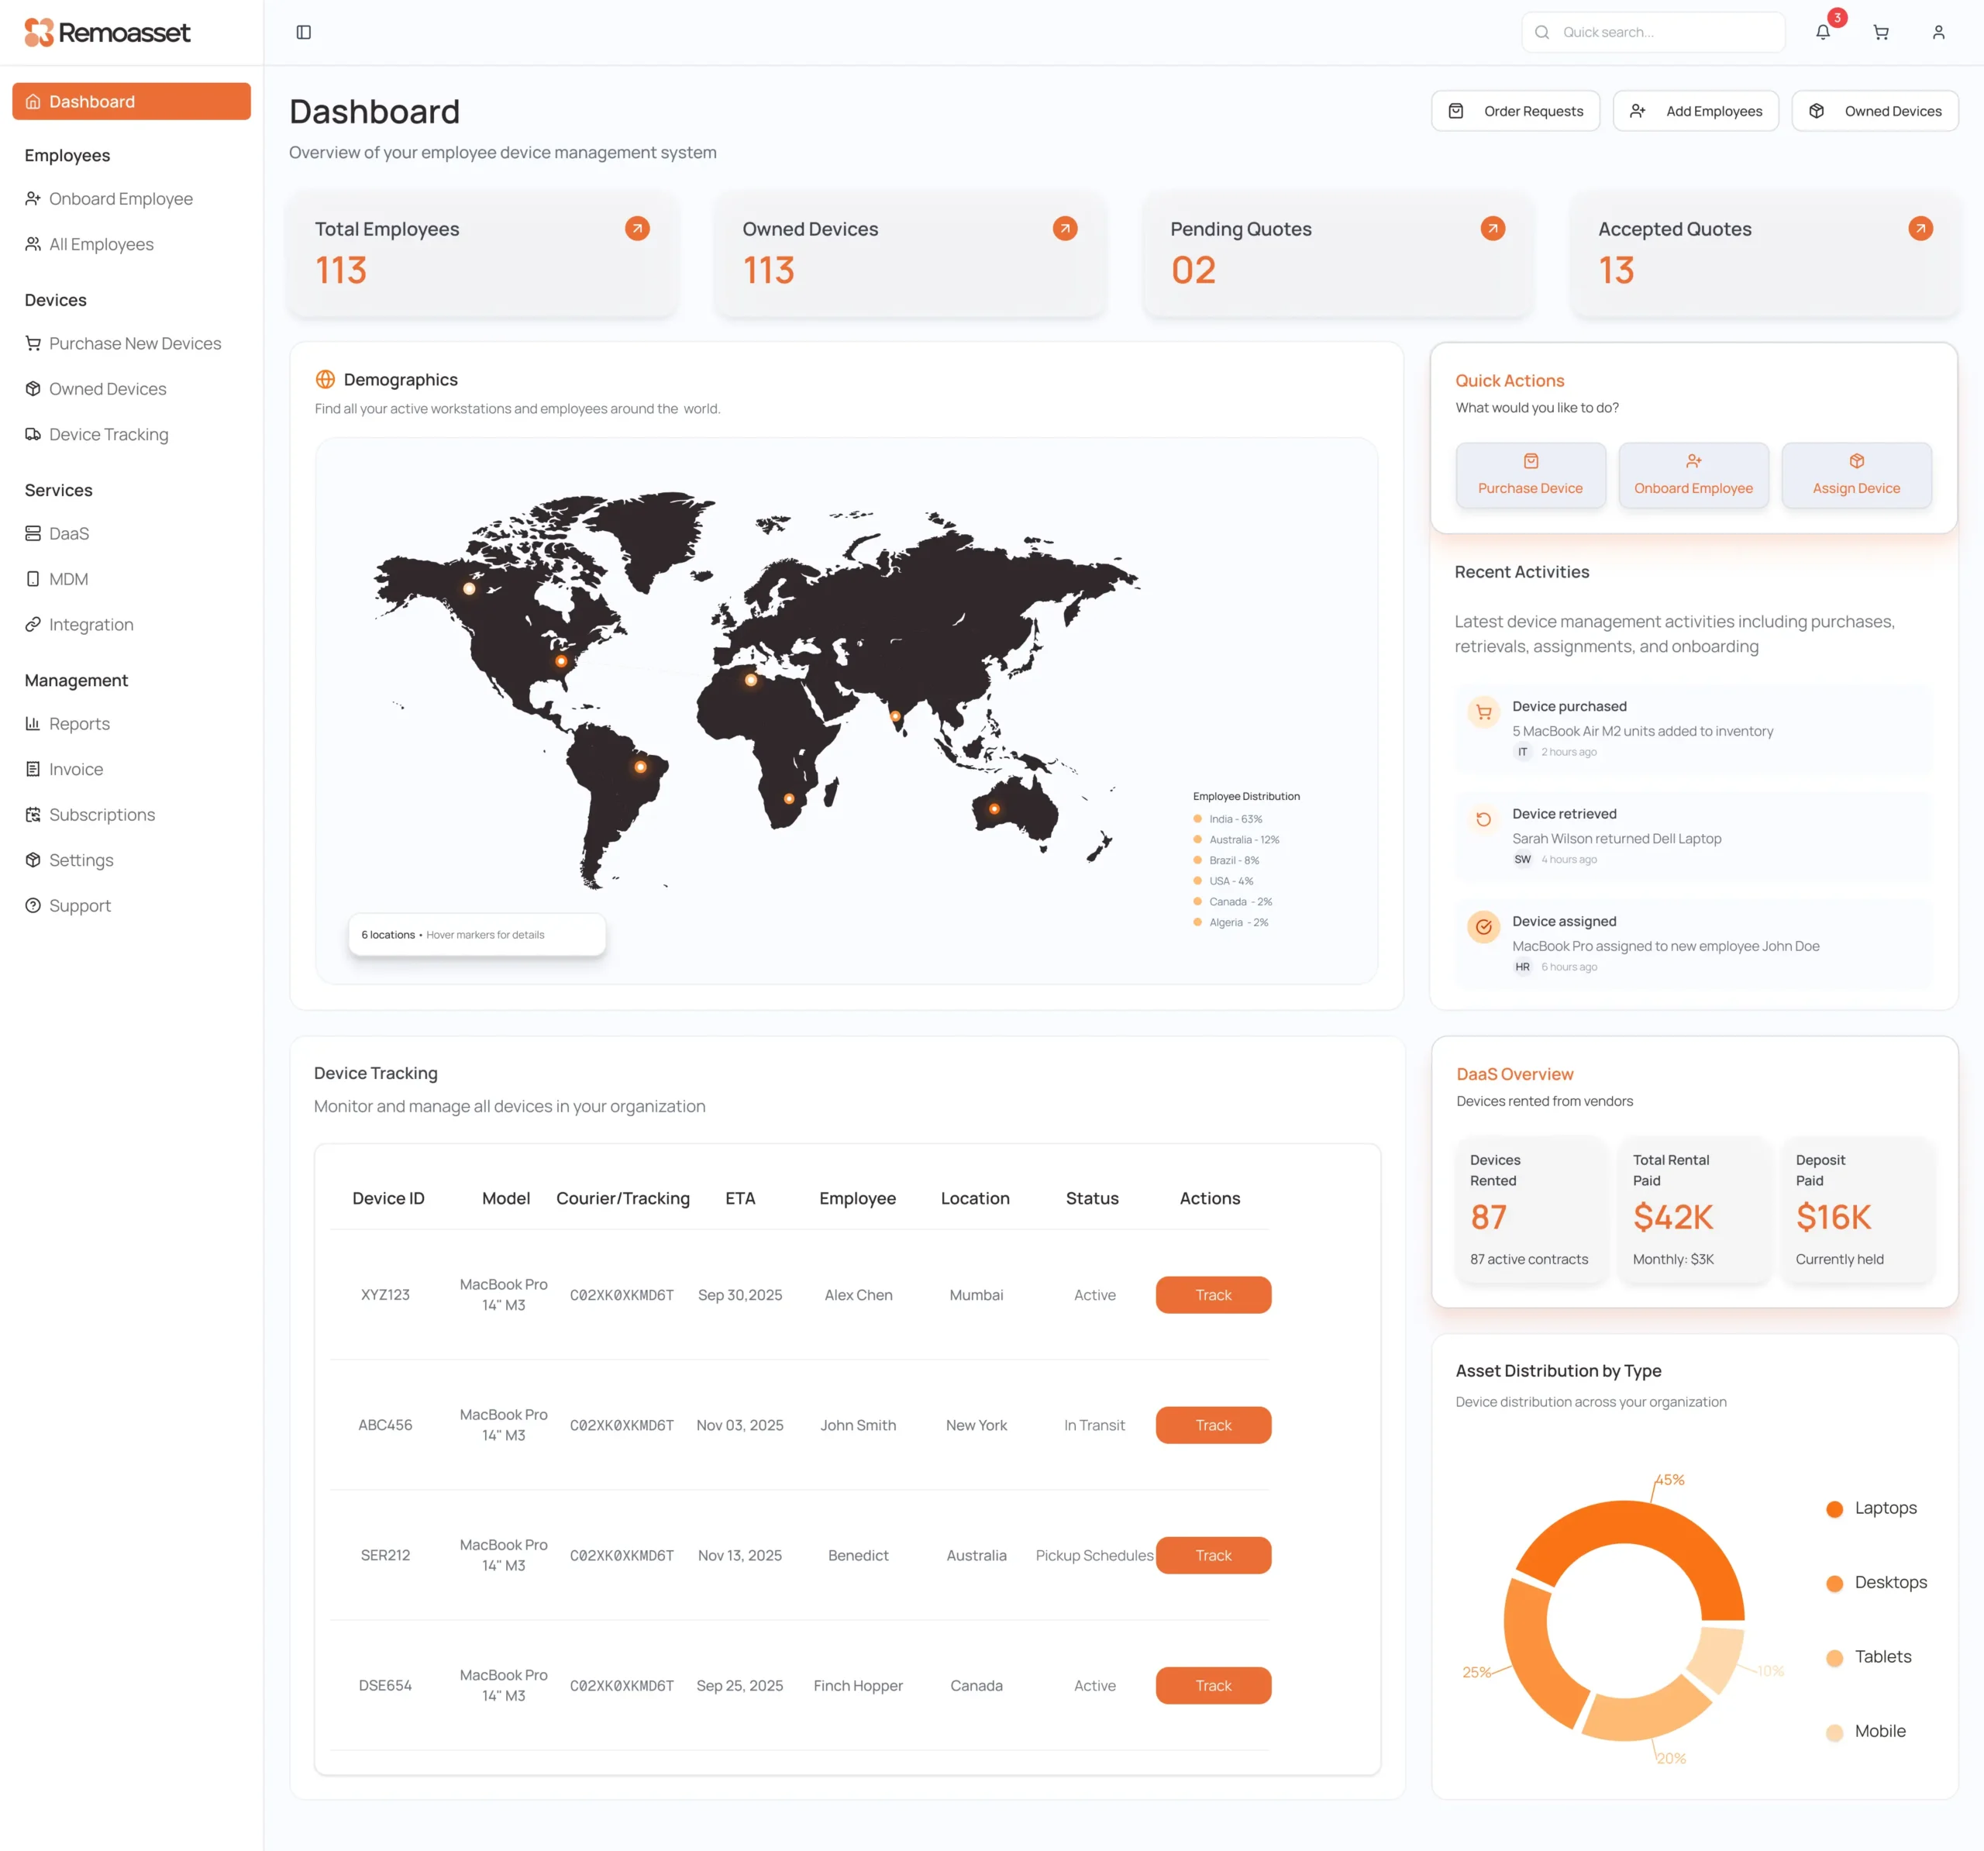This screenshot has height=1851, width=1984.
Task: Toggle the sidebar collapse control
Action: (303, 32)
